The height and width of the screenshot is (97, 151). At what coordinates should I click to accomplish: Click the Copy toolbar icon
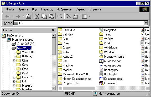44,16
